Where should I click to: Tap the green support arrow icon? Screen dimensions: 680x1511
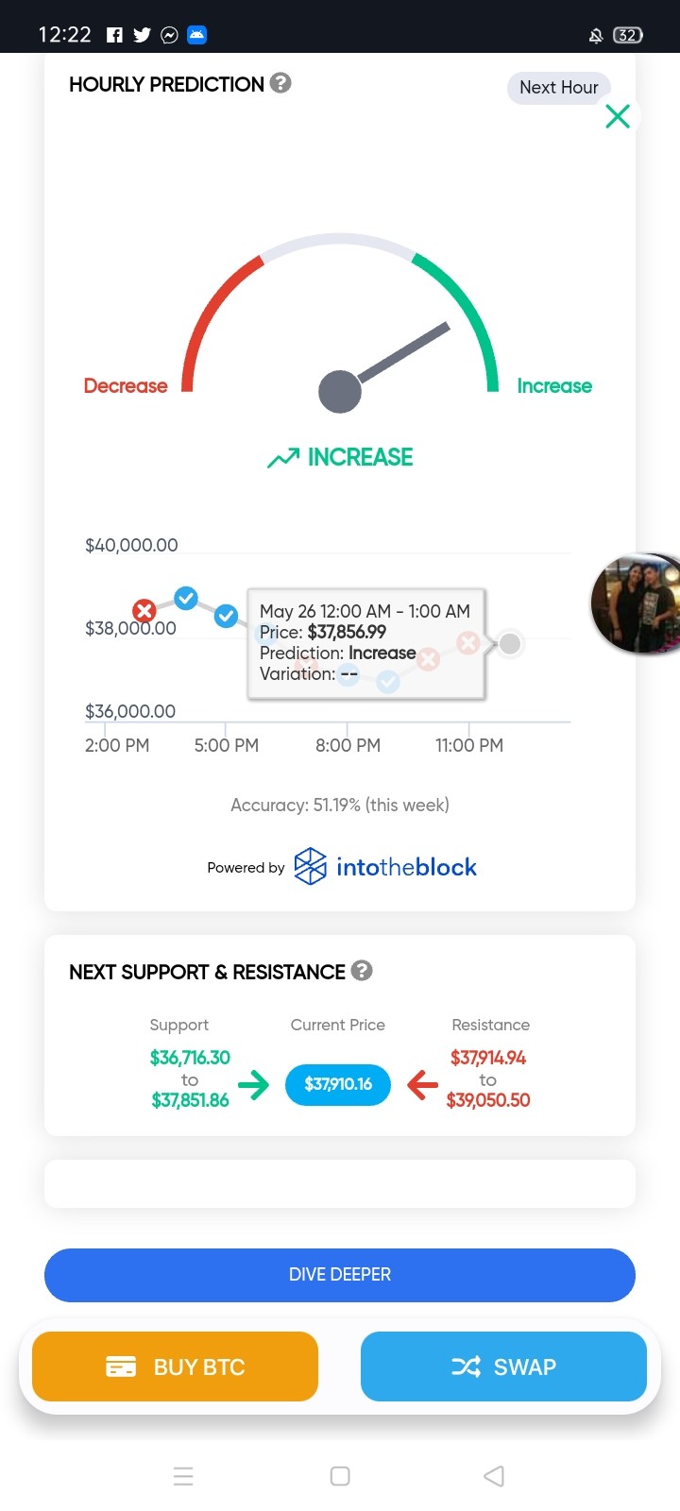(253, 1084)
